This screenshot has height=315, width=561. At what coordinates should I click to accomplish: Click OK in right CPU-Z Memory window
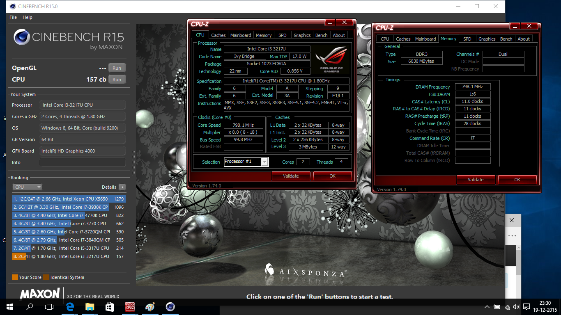tap(517, 180)
